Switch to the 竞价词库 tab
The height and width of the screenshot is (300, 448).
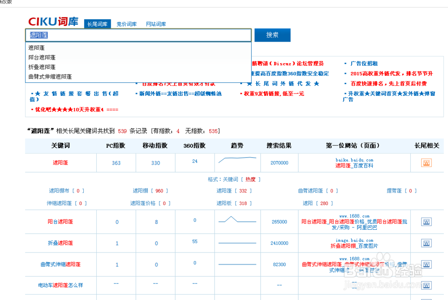pyautogui.click(x=127, y=24)
